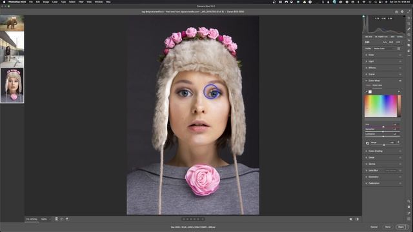Switch to single view mode icon
Viewport: 413px width, 232px height.
pyautogui.click(x=351, y=219)
